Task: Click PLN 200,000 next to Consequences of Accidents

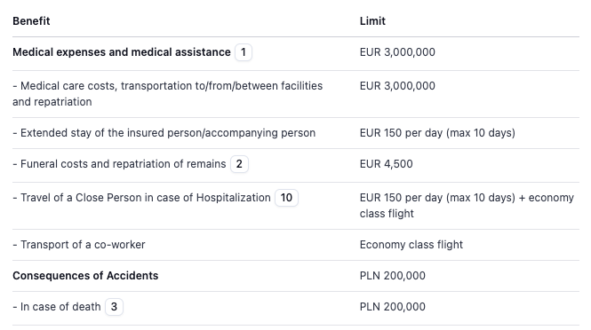Action: click(392, 275)
